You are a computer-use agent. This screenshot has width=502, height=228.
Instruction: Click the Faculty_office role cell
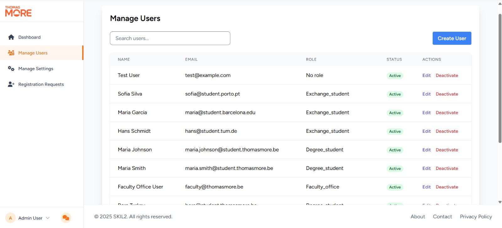click(x=323, y=187)
